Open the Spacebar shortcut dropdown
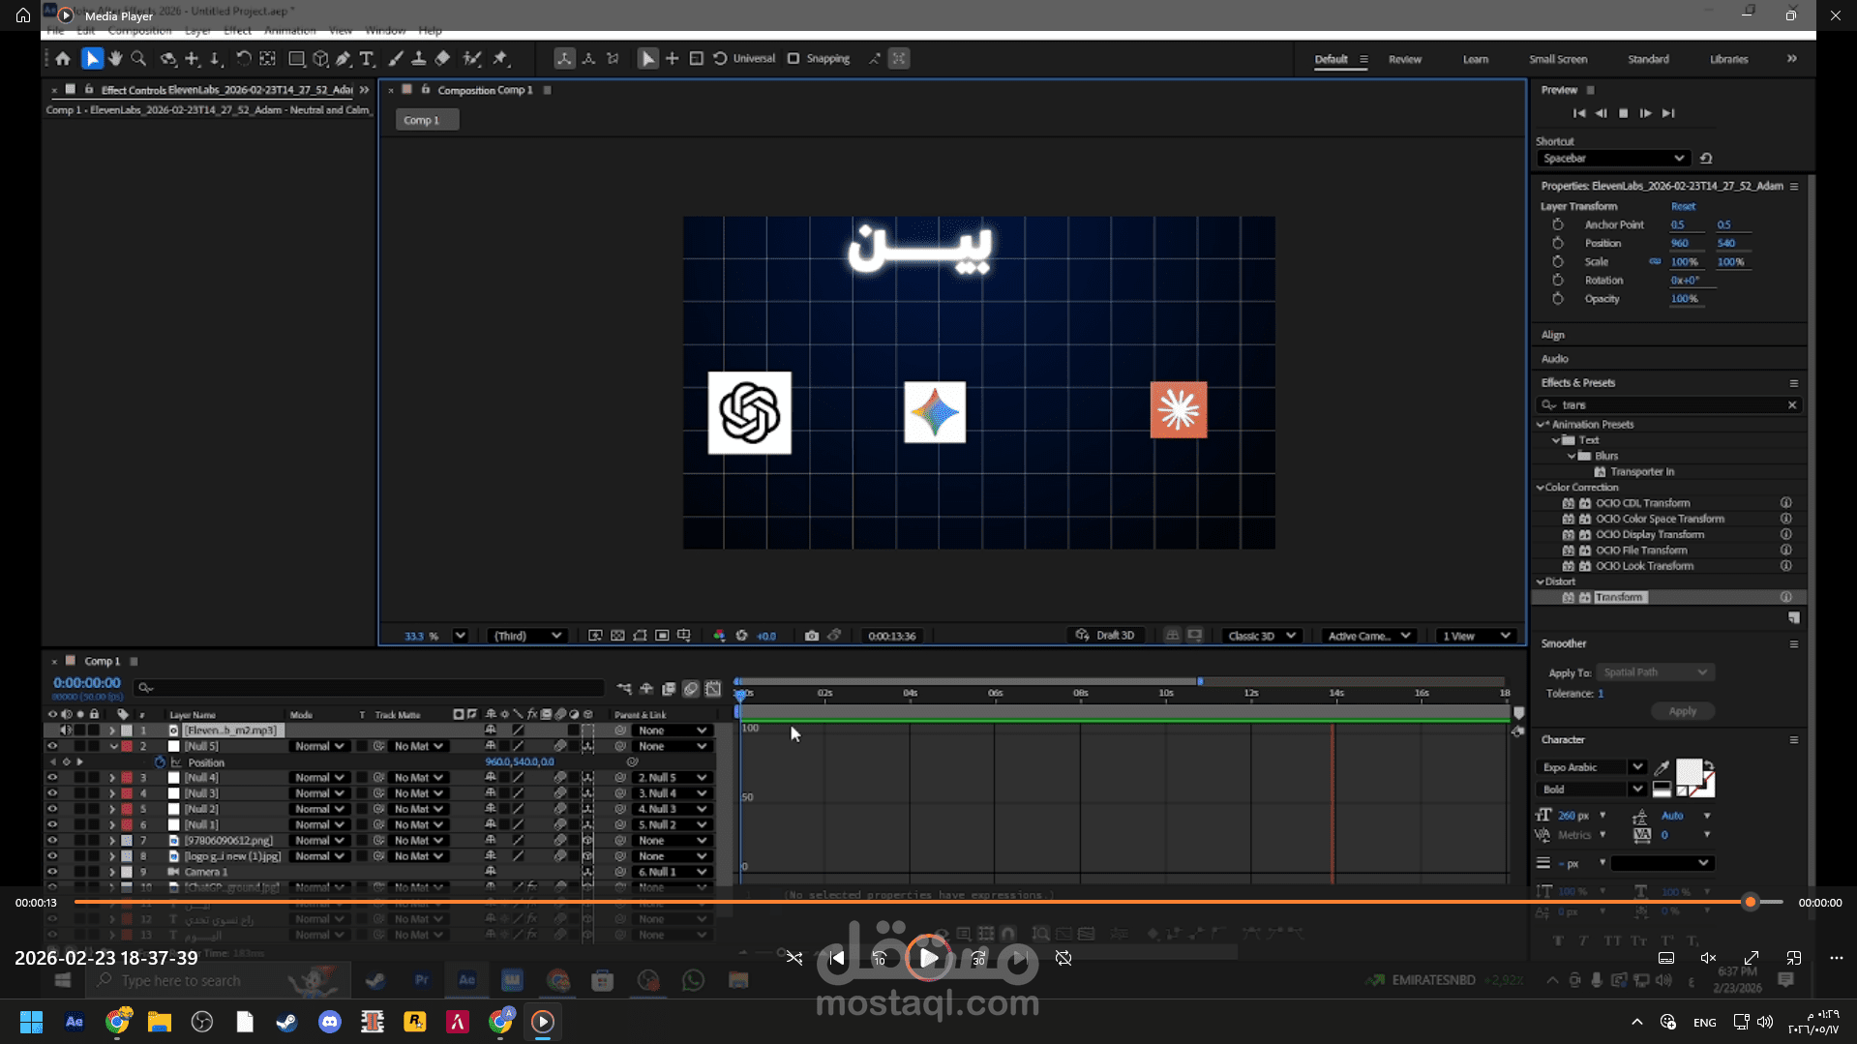This screenshot has width=1857, height=1044. pos(1612,159)
